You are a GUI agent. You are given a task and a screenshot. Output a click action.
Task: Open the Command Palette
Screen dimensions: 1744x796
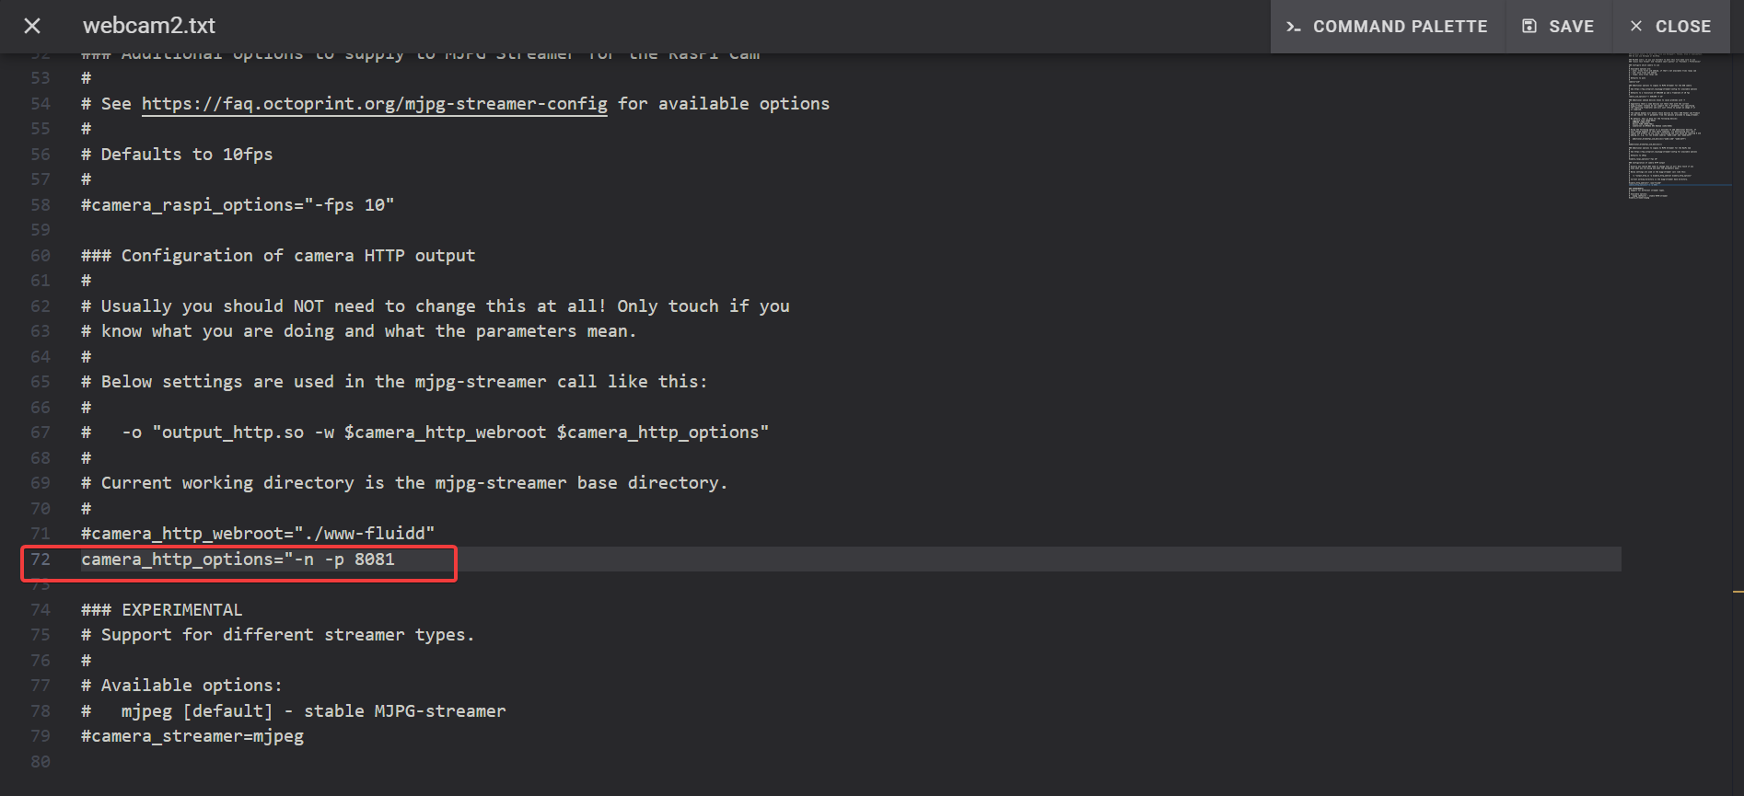tap(1388, 27)
